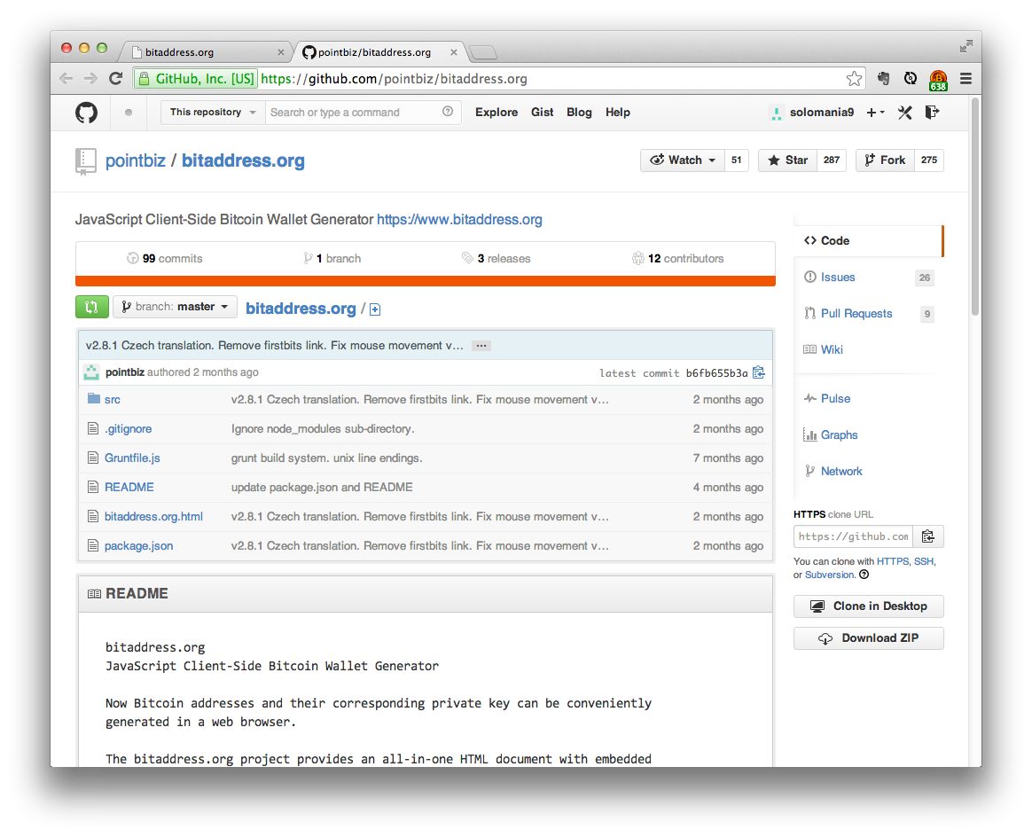Click Download ZIP button
The width and height of the screenshot is (1032, 837).
pyautogui.click(x=869, y=638)
